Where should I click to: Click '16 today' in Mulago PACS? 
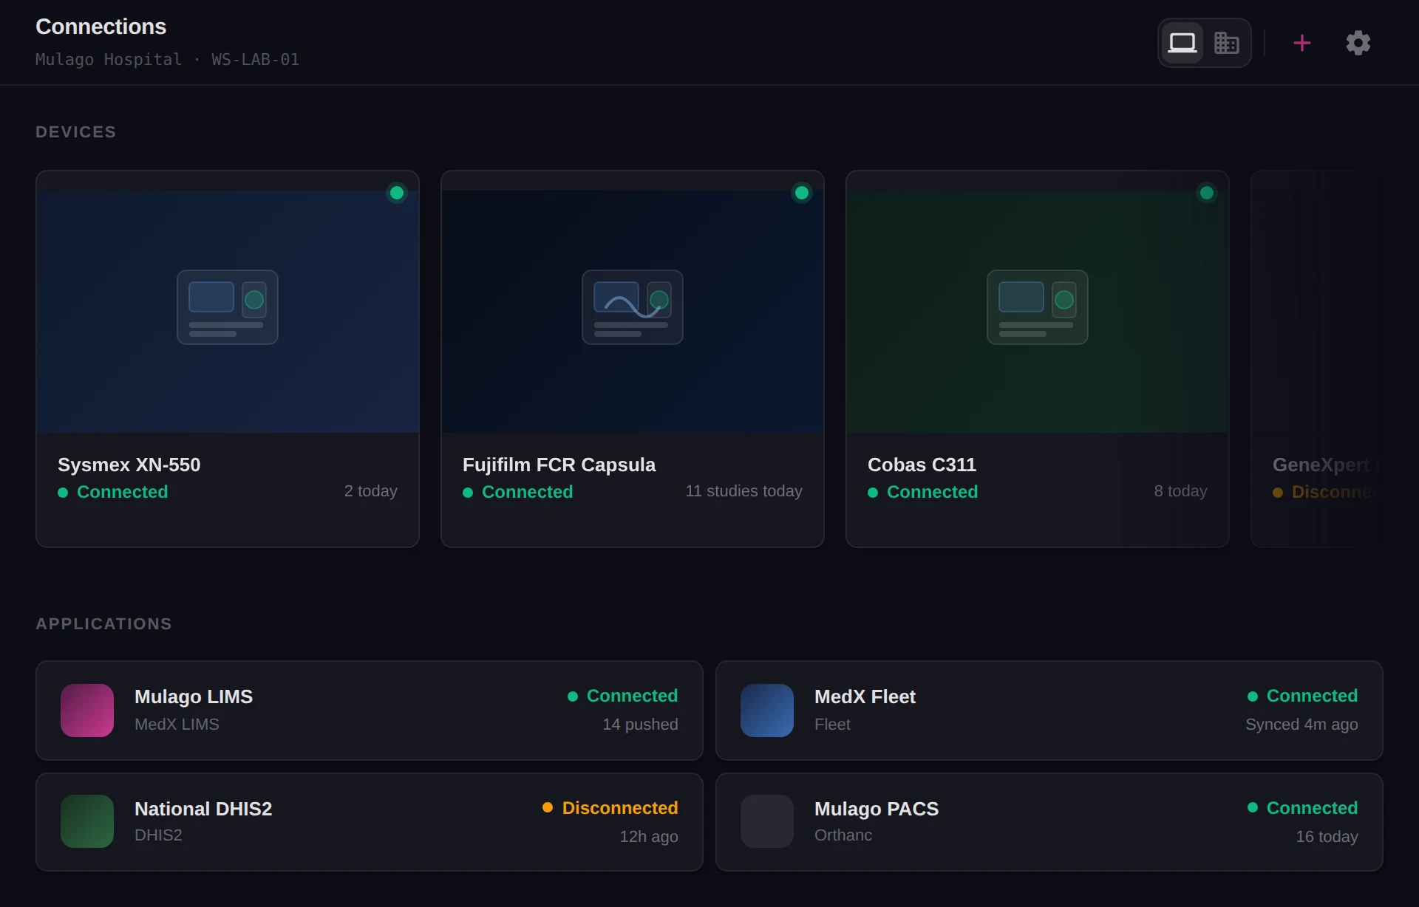[x=1327, y=837]
